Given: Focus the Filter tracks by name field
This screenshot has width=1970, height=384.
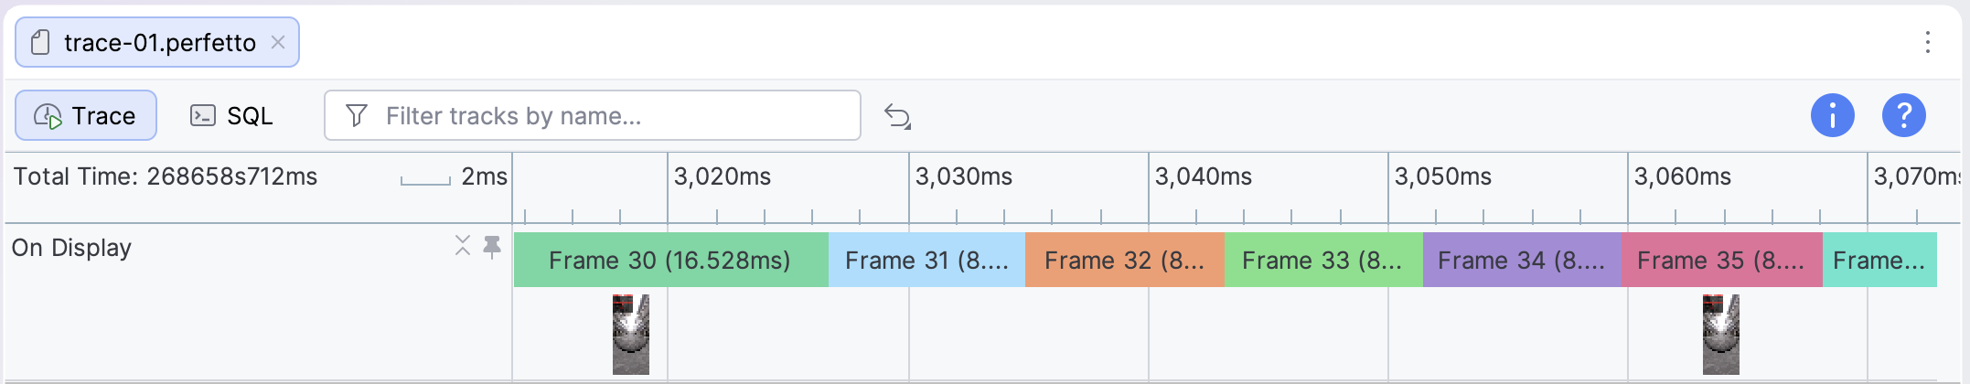Looking at the screenshot, I should 593,115.
